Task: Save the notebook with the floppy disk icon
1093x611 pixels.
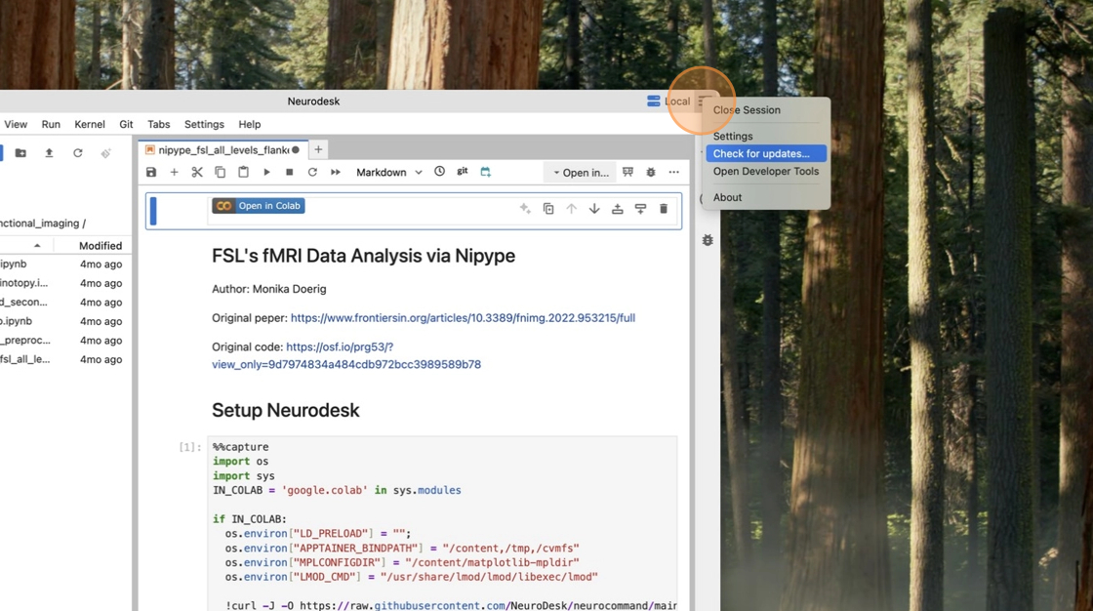Action: pos(151,173)
